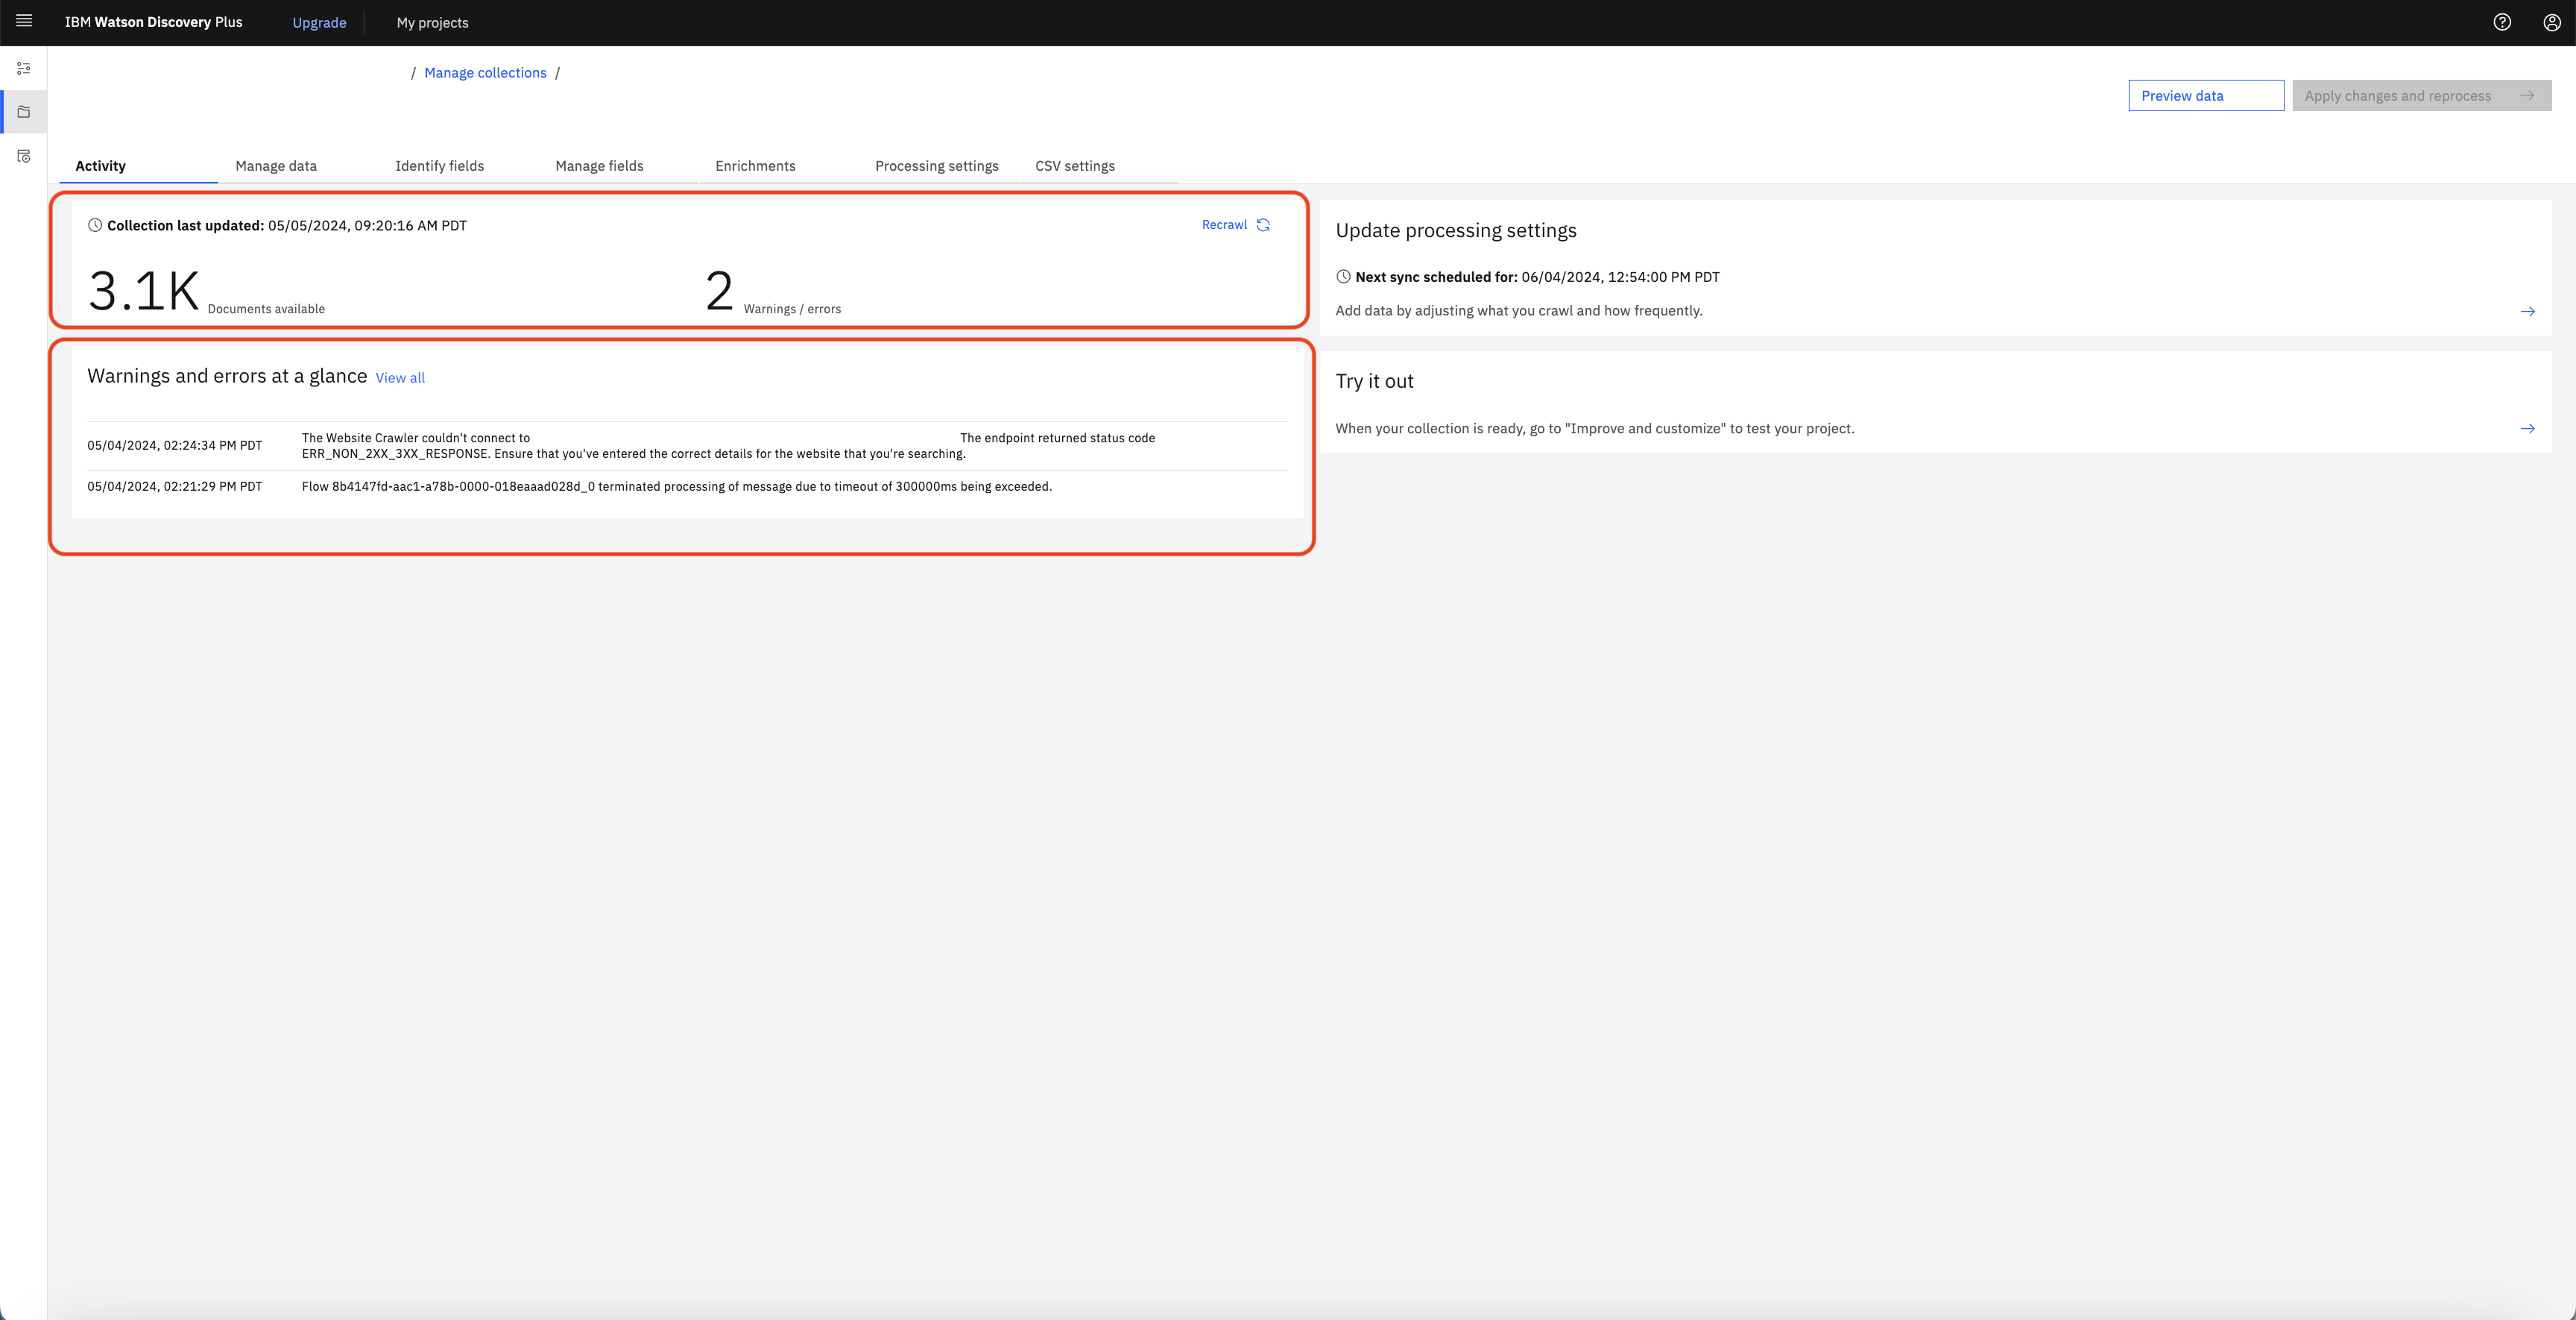Screen dimensions: 2576x1320
Task: Click 'When your collection is ready' description
Action: click(x=1595, y=428)
